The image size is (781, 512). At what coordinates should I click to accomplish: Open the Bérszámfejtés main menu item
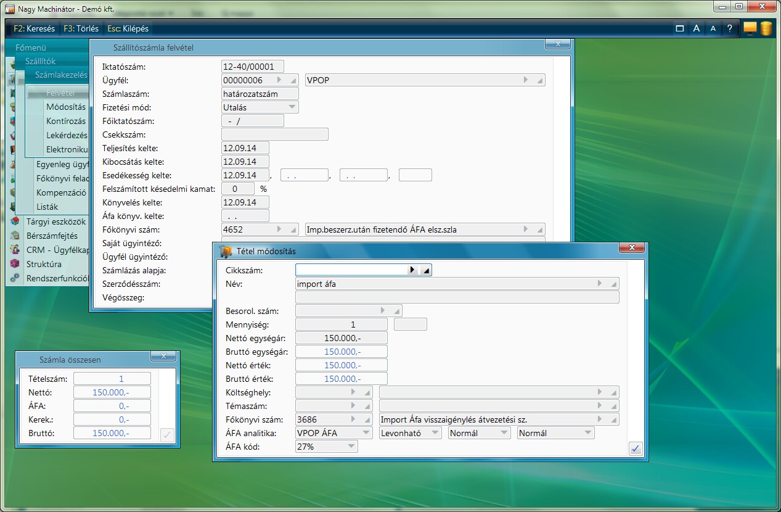[52, 236]
